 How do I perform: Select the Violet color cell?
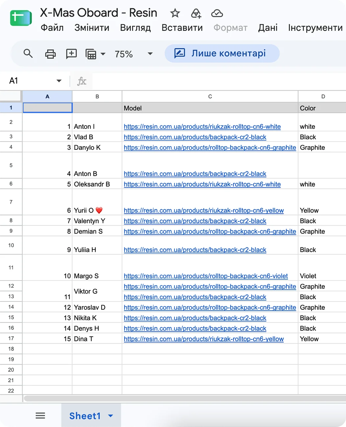point(322,268)
